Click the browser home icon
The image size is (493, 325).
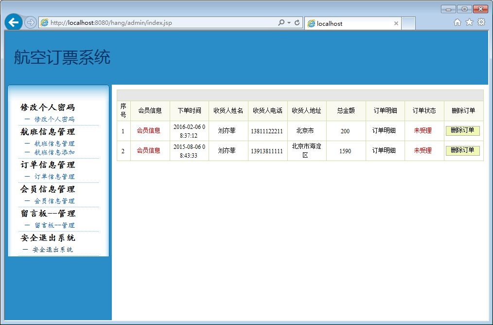click(x=458, y=22)
